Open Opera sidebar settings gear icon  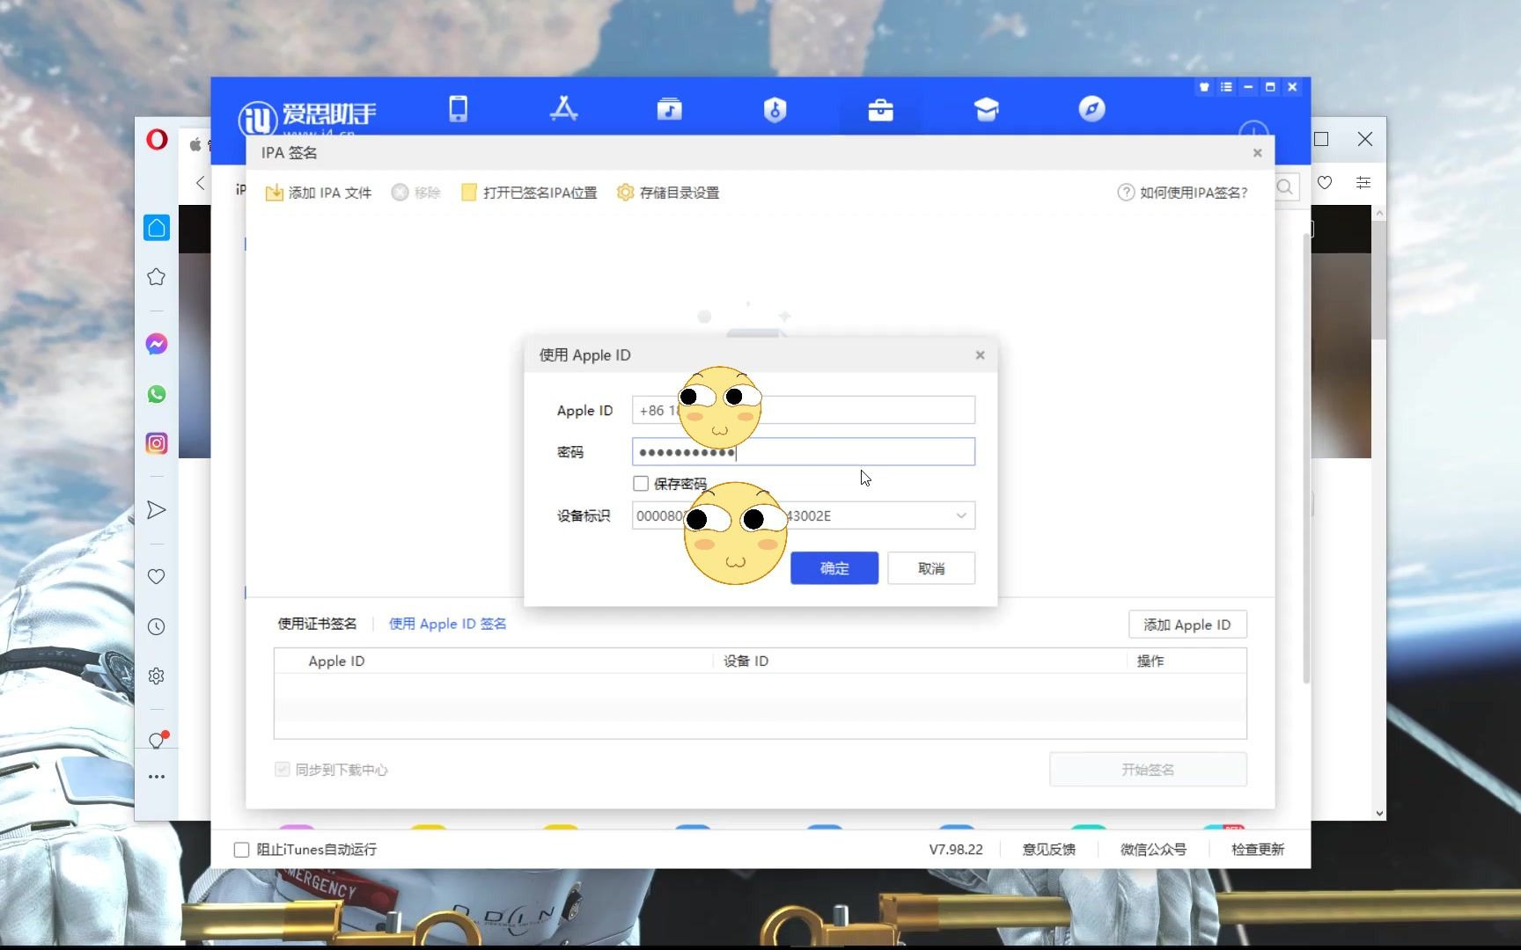(x=157, y=676)
